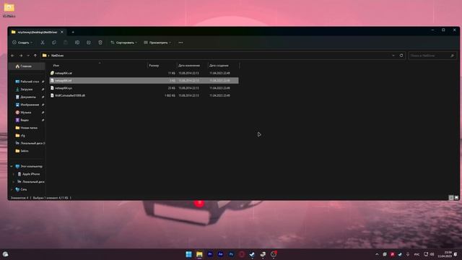Viewport: 462px width, 260px height.
Task: Open the three-dots more options menu
Action: click(180, 43)
